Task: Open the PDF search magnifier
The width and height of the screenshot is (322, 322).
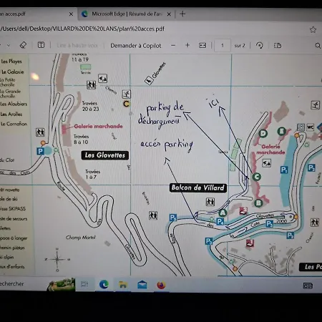Action: pyautogui.click(x=318, y=46)
